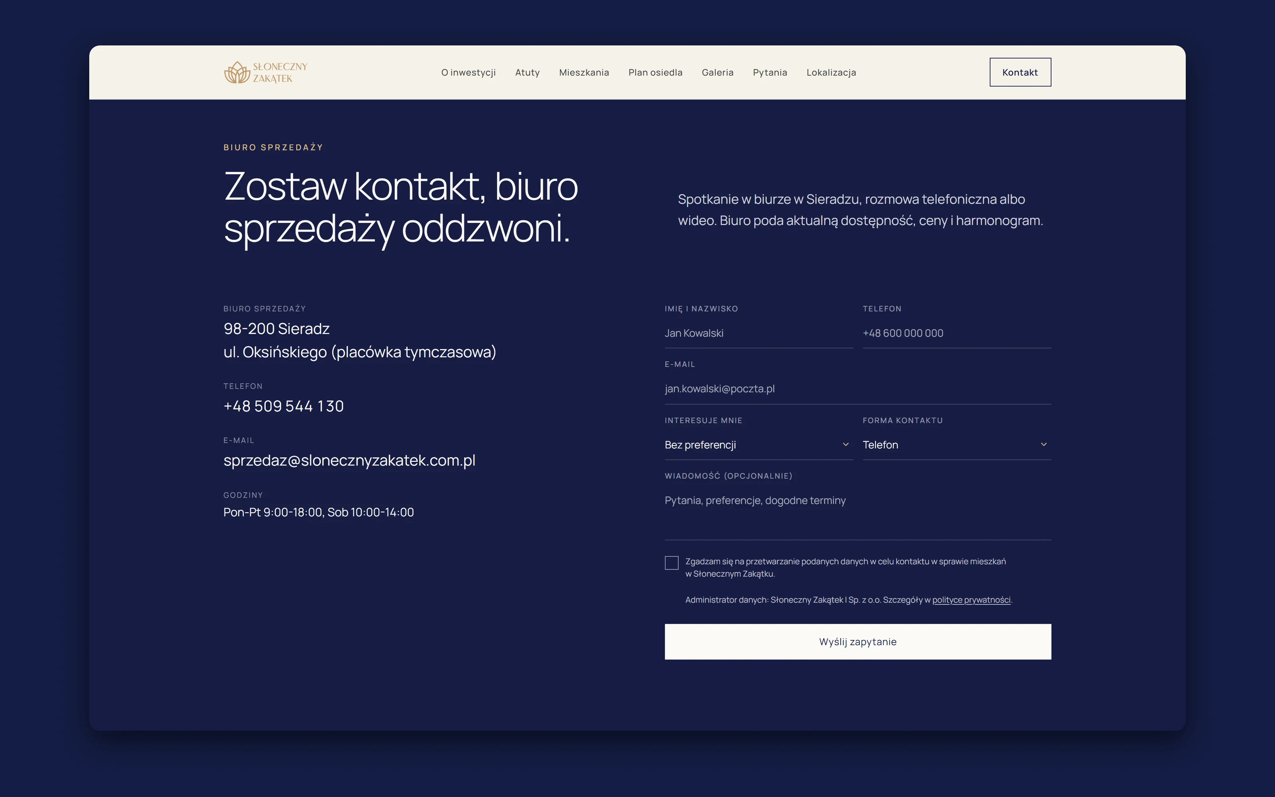Viewport: 1275px width, 797px height.
Task: Go to the Pytania section
Action: coord(770,72)
